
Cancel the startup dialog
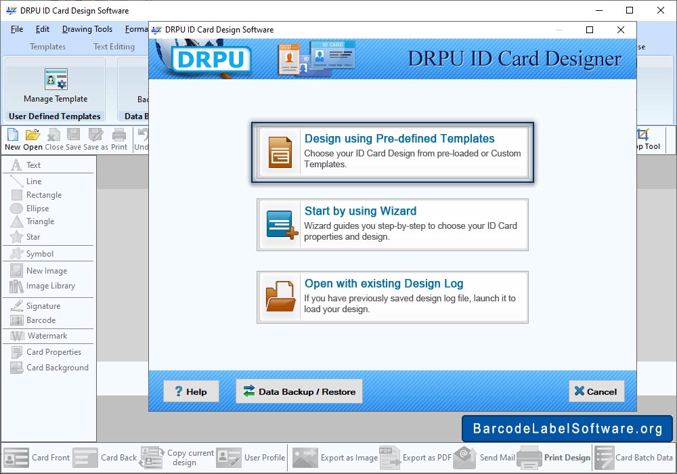[595, 391]
